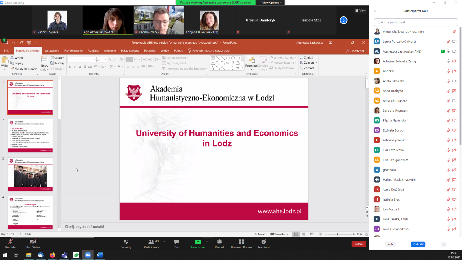Click the red Leave button
This screenshot has width=462, height=260.
(x=359, y=244)
